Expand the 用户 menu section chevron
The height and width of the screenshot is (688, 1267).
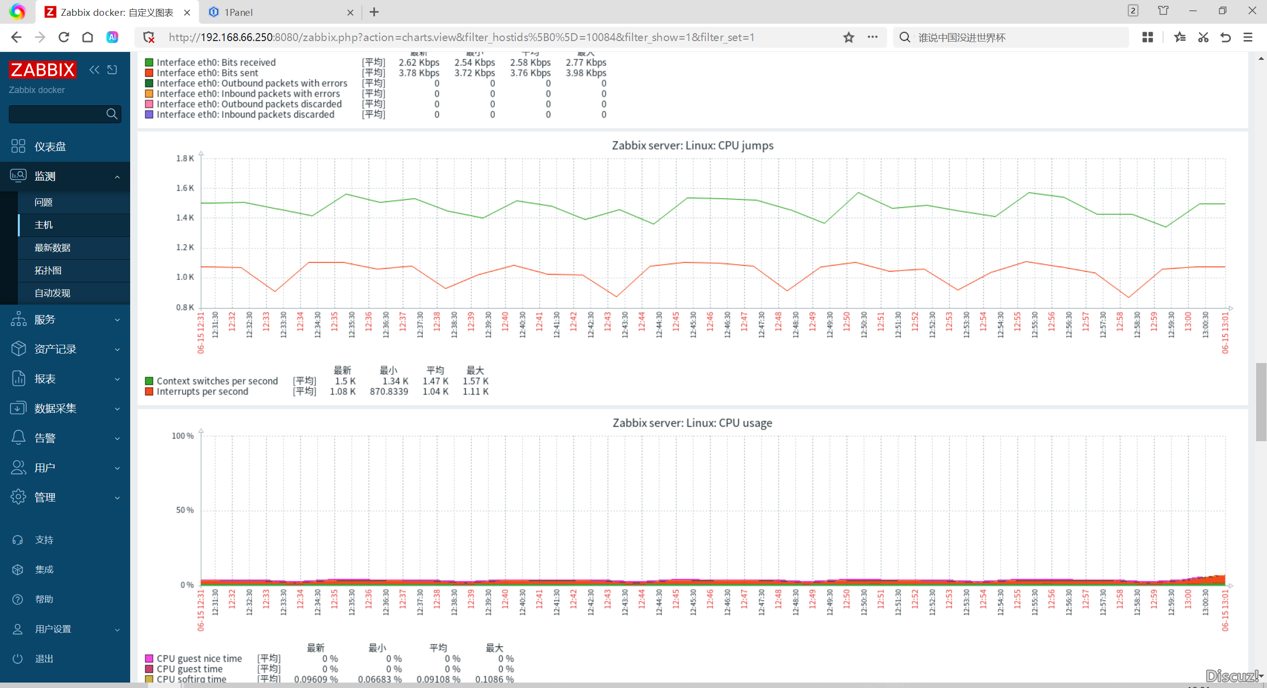pos(117,468)
